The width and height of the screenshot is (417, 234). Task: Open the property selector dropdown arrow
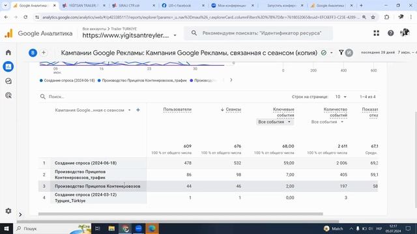175,35
